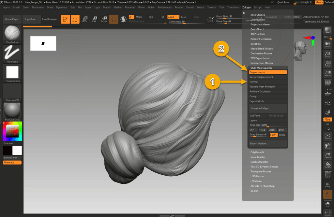Click the Zoom document icon
Image resolution: width=334 pixels, height=217 pixels.
327,54
